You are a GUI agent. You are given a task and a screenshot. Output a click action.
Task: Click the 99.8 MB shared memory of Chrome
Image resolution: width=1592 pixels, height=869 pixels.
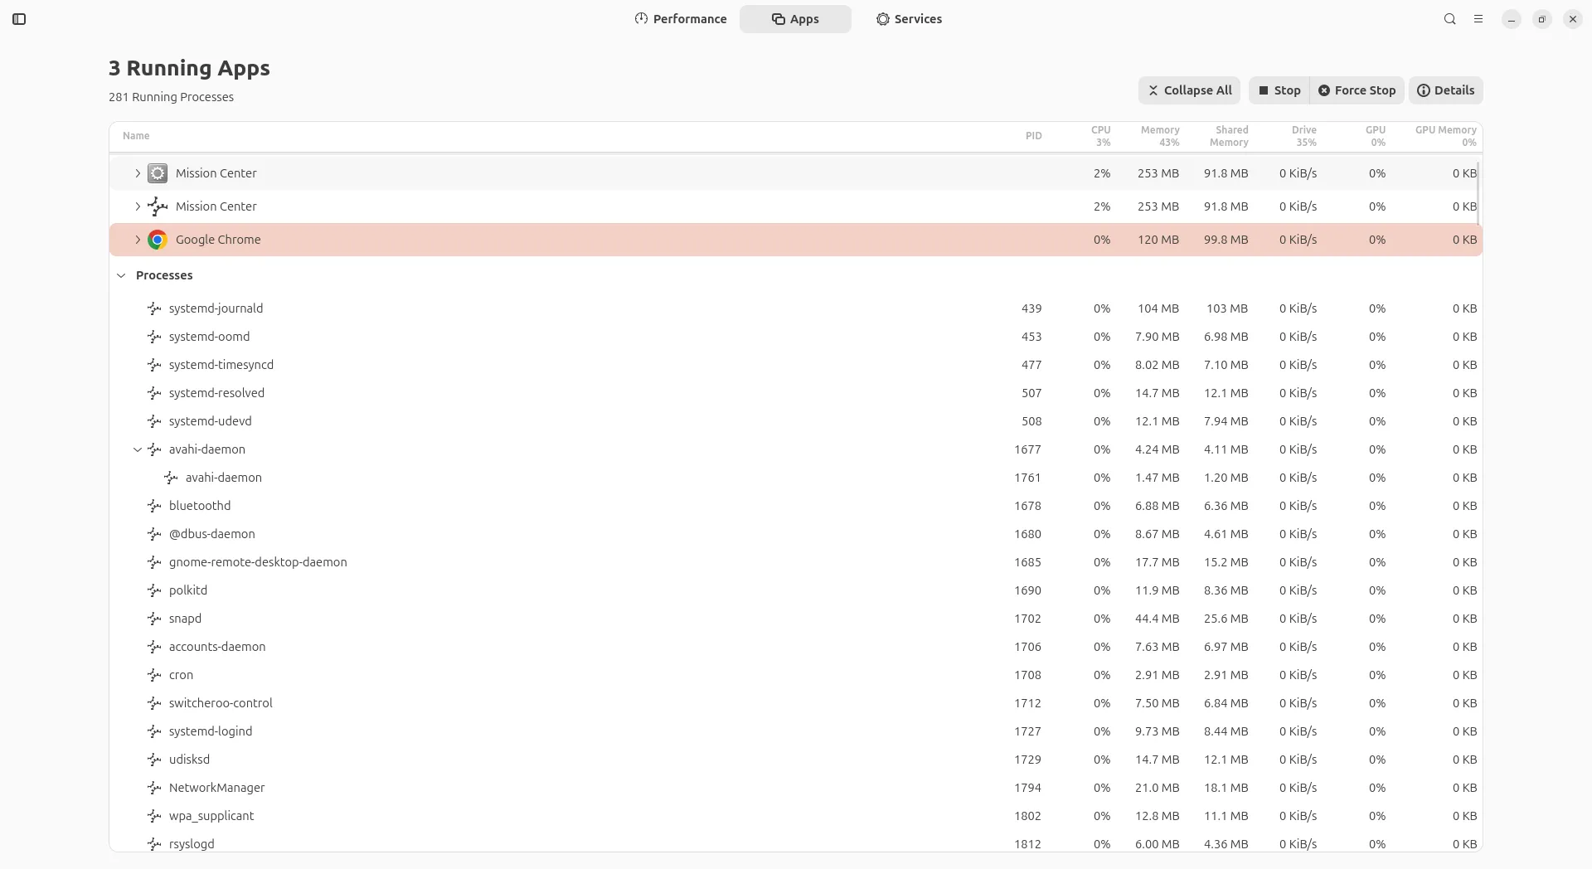1226,240
